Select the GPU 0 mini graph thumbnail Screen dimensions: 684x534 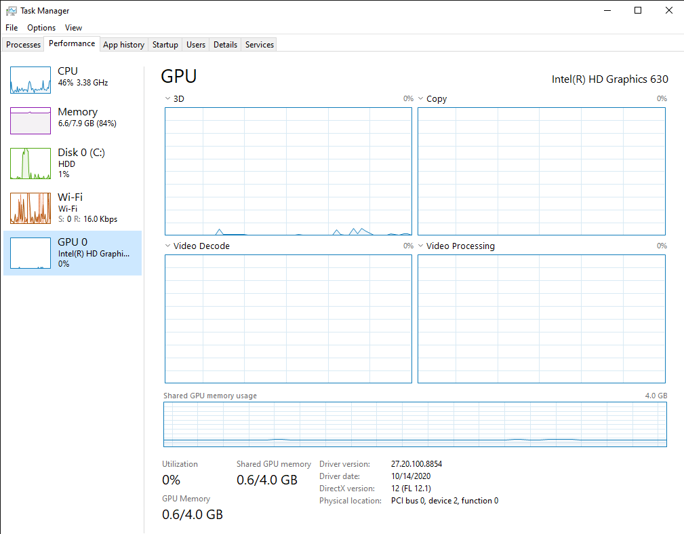pos(31,253)
